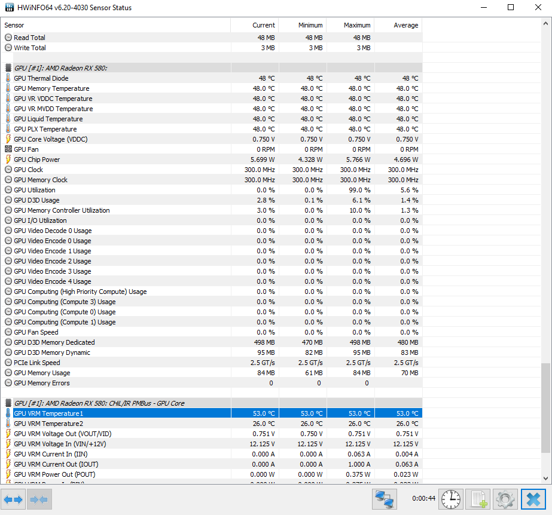Select the GPU Memory Clock row
The width and height of the screenshot is (552, 515).
coord(211,180)
